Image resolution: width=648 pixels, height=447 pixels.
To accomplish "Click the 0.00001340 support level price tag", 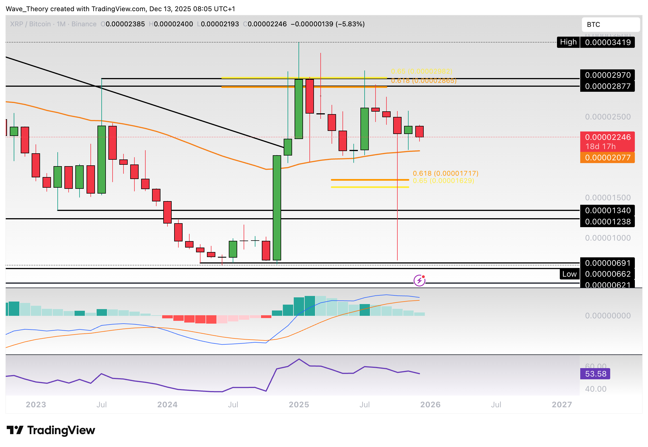I will point(607,210).
